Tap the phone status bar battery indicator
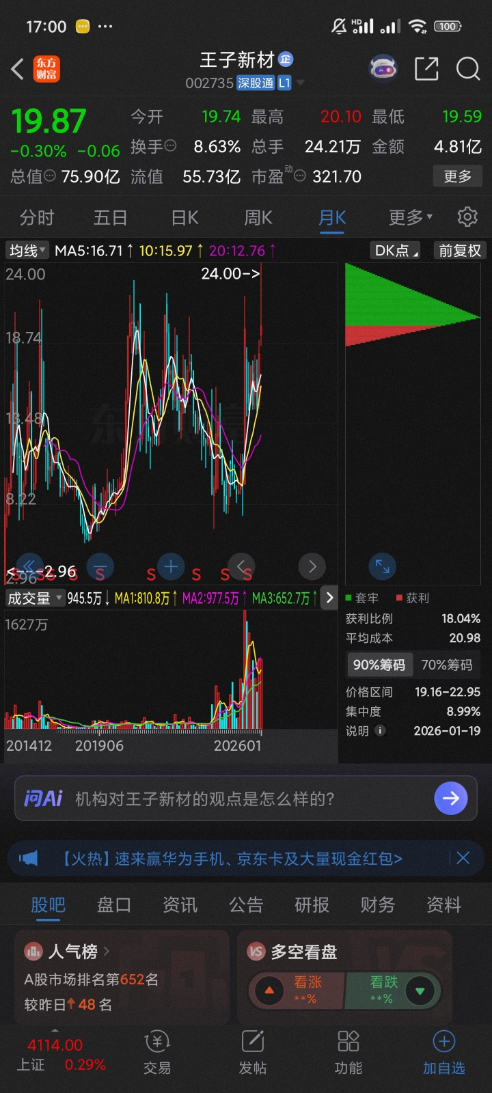Image resolution: width=492 pixels, height=1093 pixels. click(x=448, y=27)
